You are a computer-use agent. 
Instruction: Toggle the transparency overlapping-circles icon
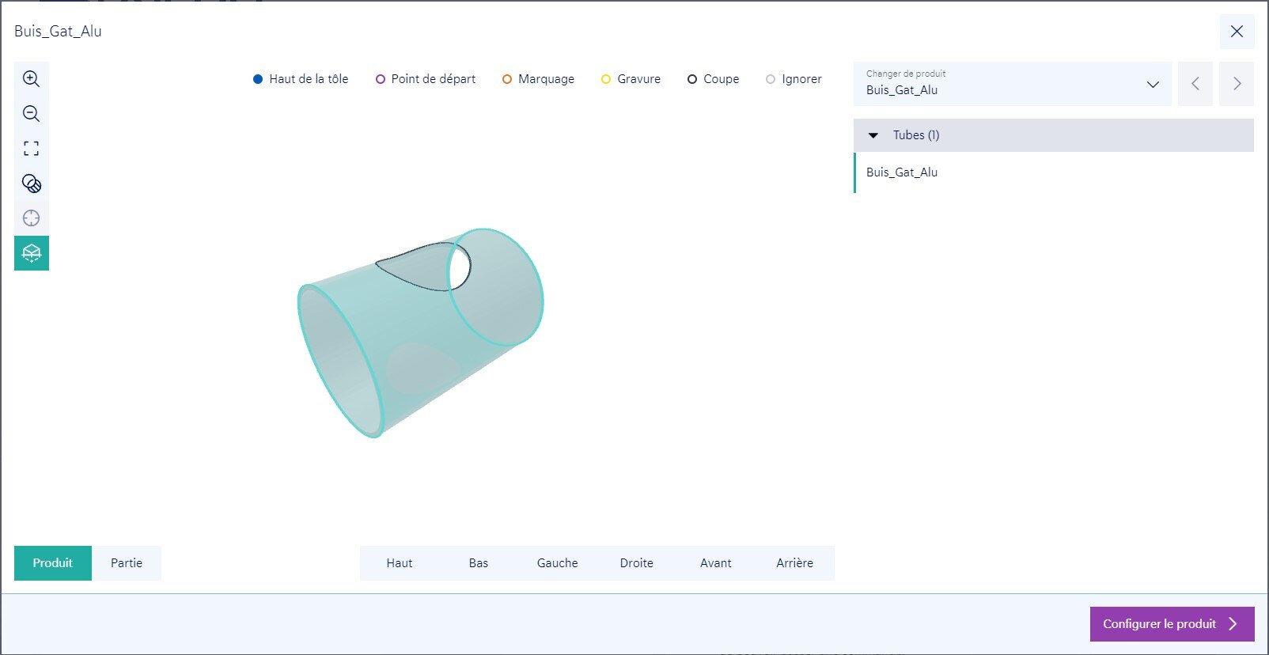point(31,184)
